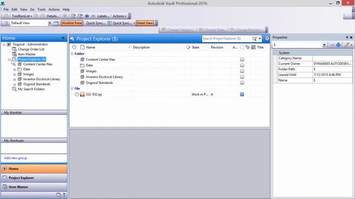The height and width of the screenshot is (199, 355).
Task: Toggle the header checkbox in column row
Action: click(x=242, y=47)
